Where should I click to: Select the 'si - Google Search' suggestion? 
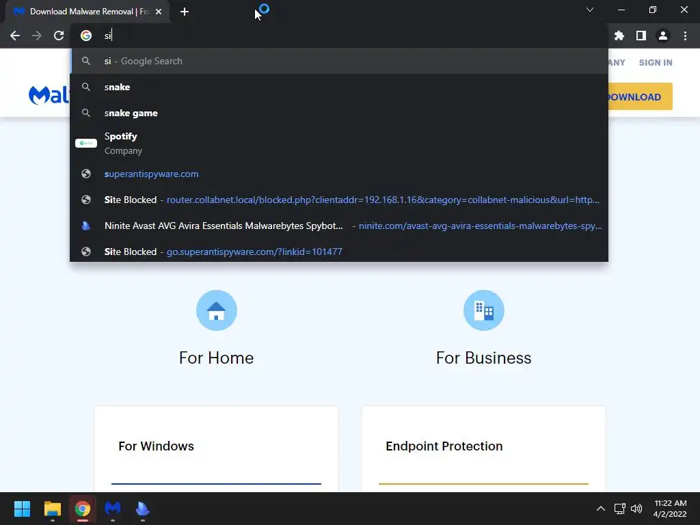tap(339, 61)
